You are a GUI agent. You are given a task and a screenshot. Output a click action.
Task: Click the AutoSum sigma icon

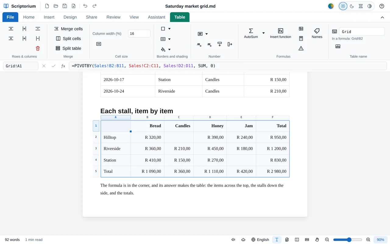click(251, 33)
